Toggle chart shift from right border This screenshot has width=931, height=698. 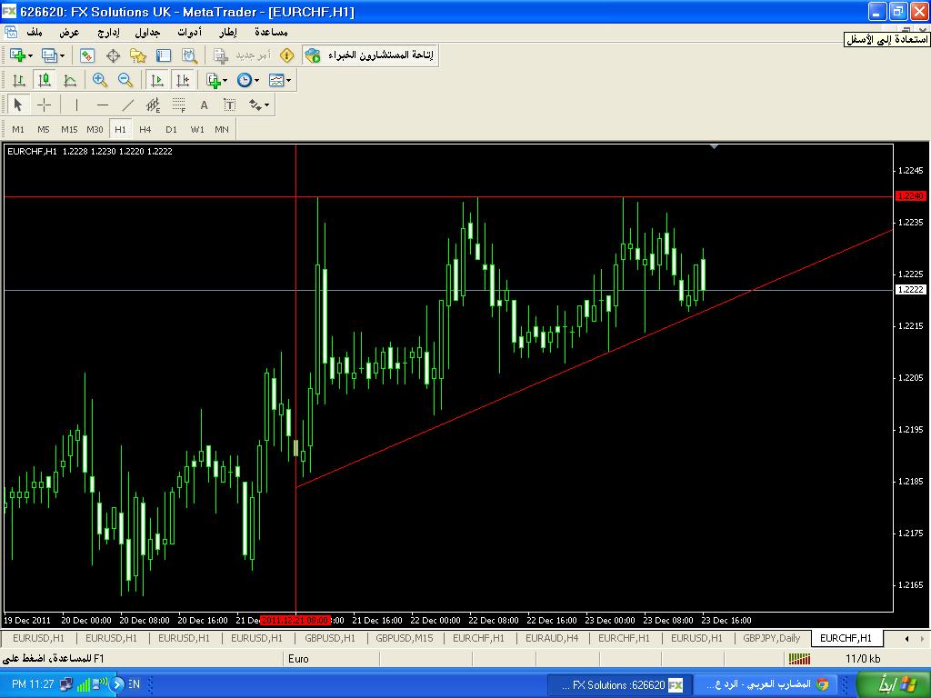tap(182, 80)
